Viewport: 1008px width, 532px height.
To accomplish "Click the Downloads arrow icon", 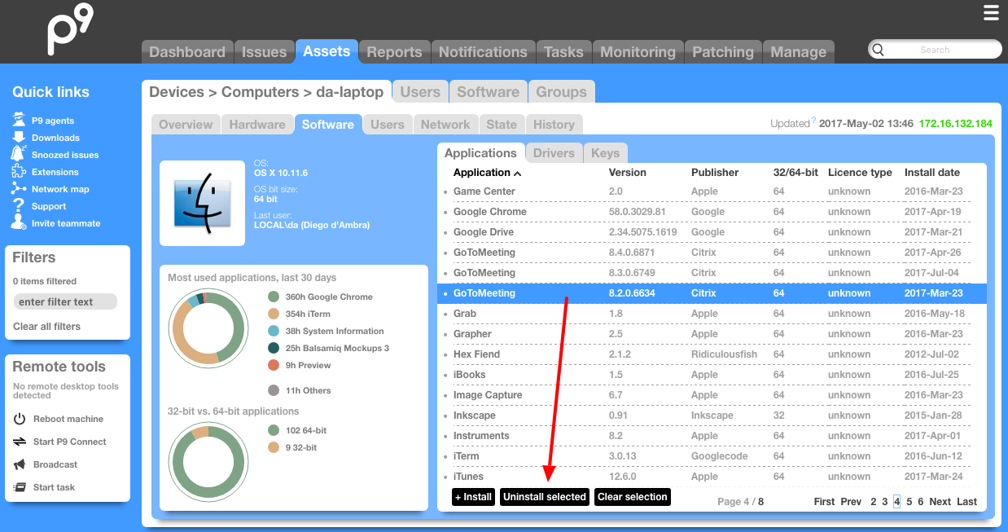I will coord(18,138).
